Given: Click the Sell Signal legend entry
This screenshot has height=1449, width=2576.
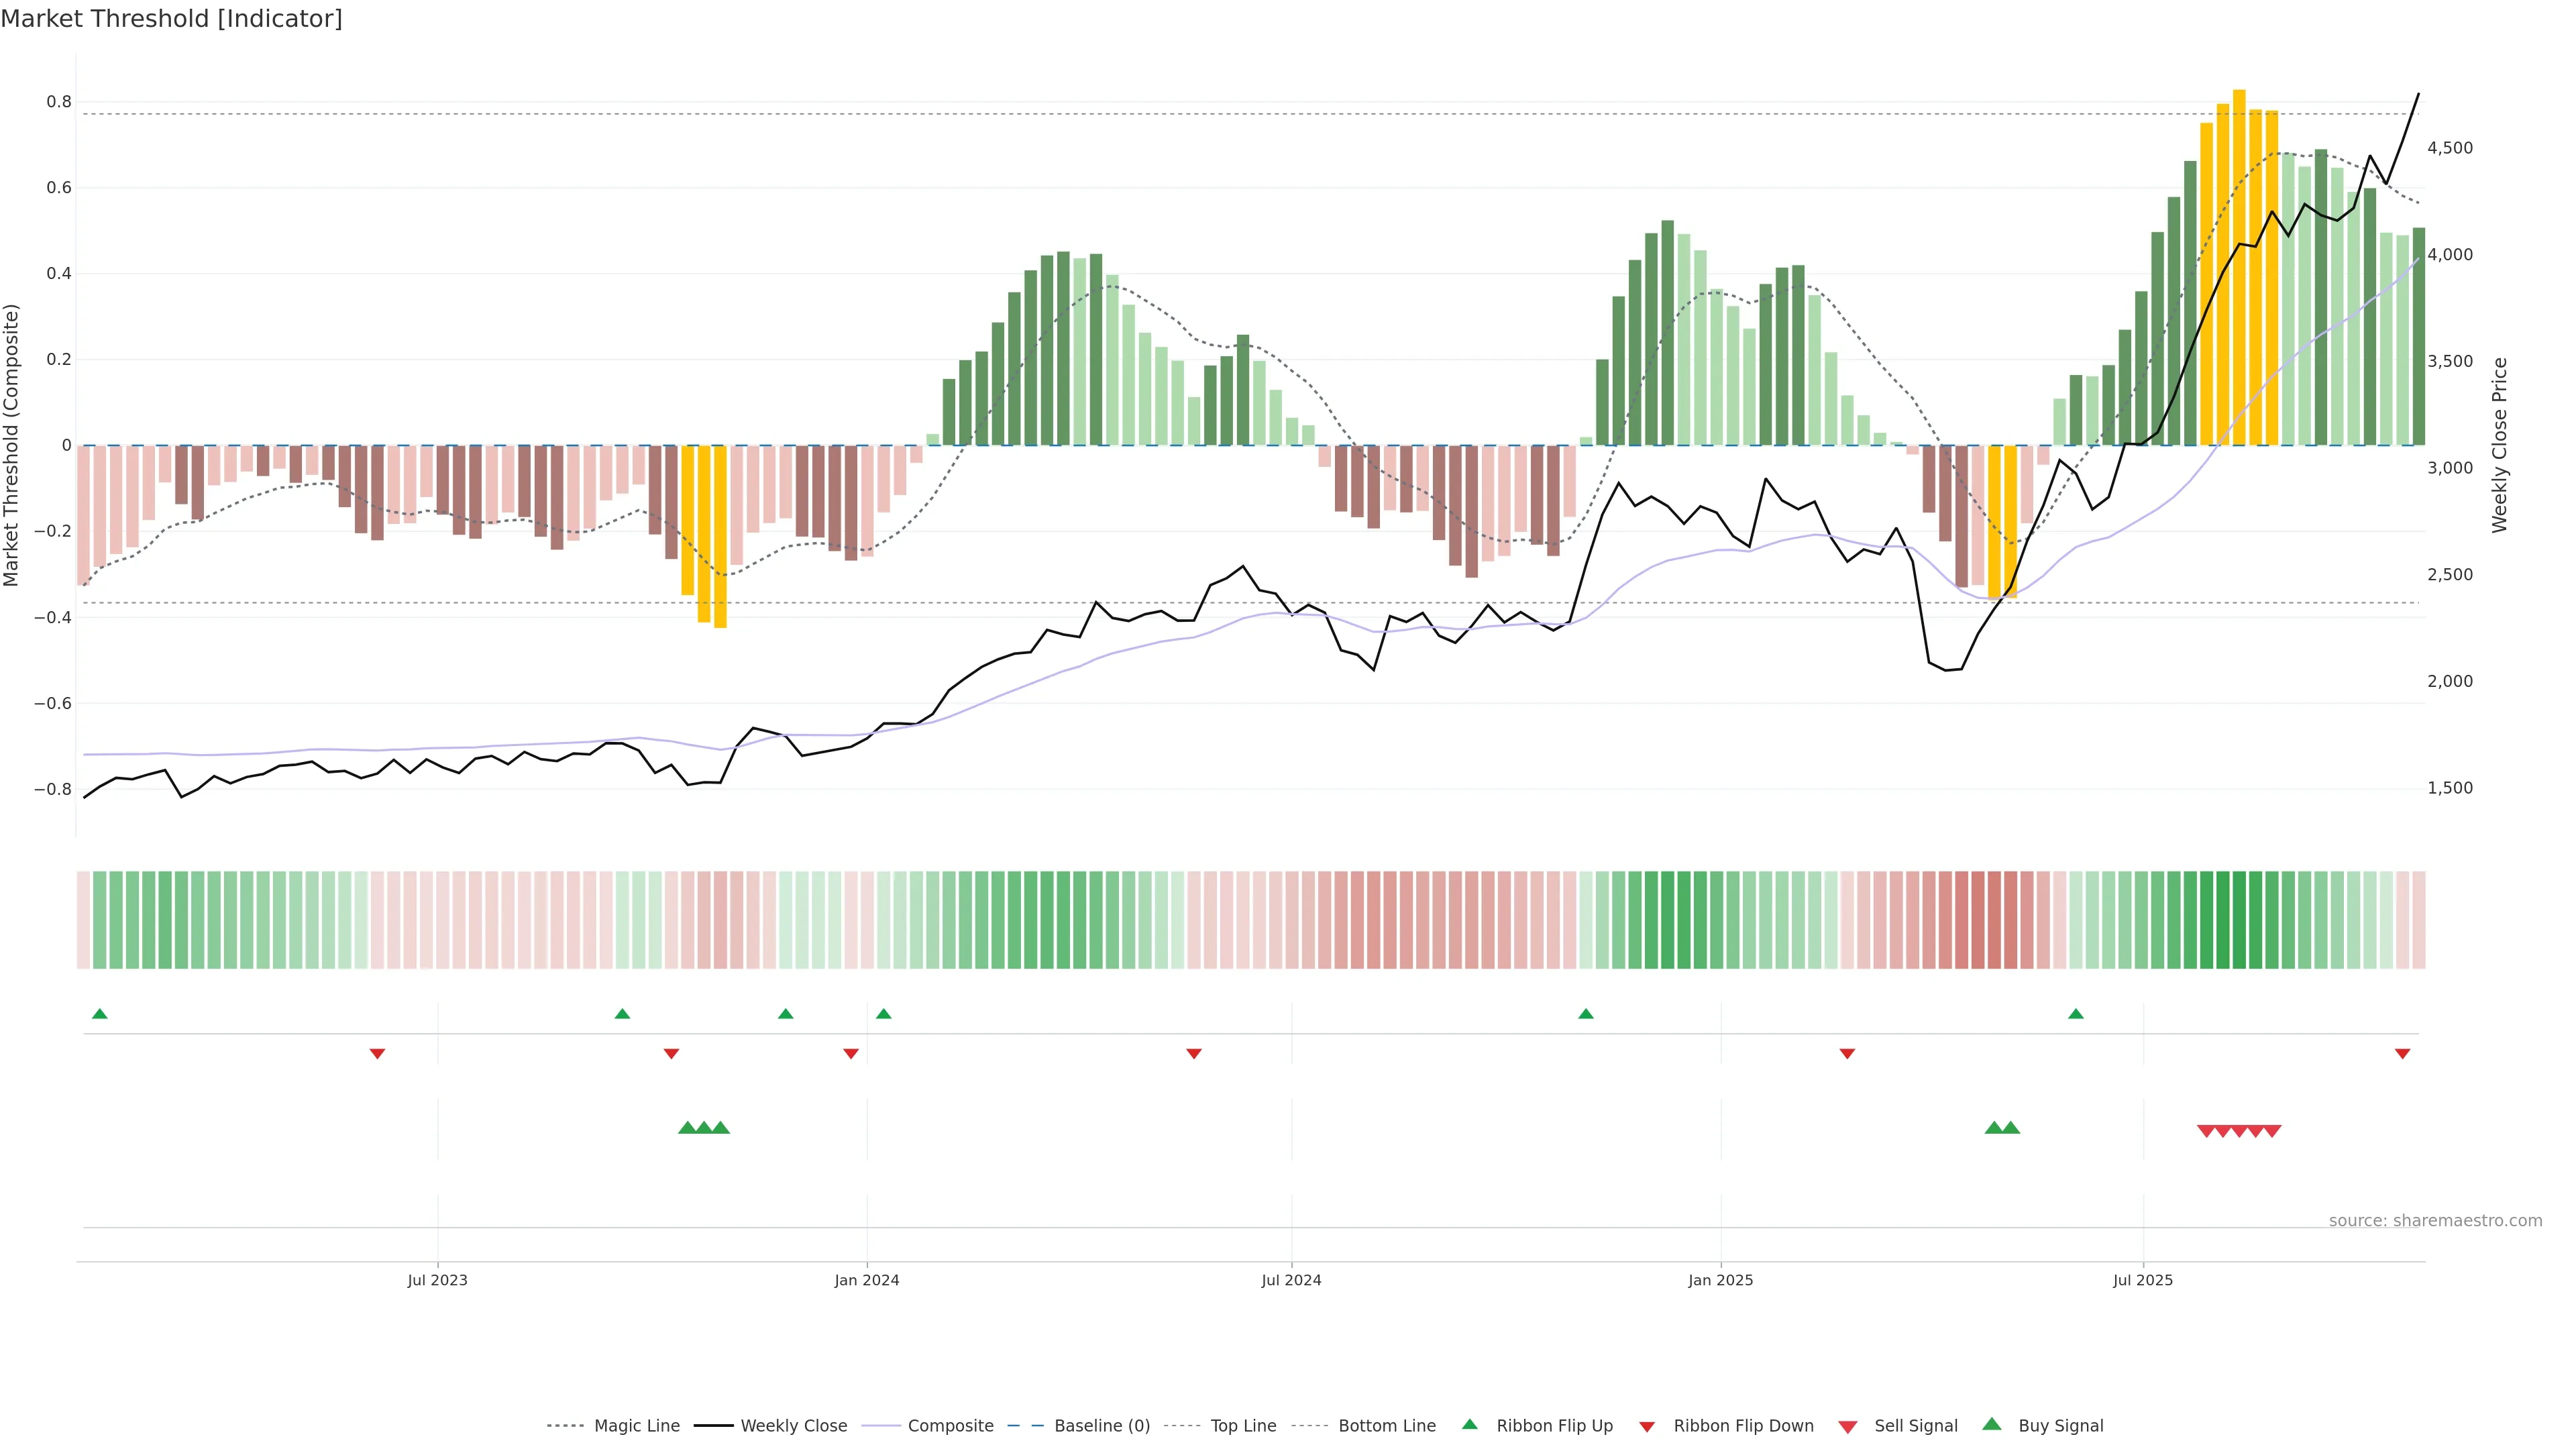Looking at the screenshot, I should click(1915, 1426).
